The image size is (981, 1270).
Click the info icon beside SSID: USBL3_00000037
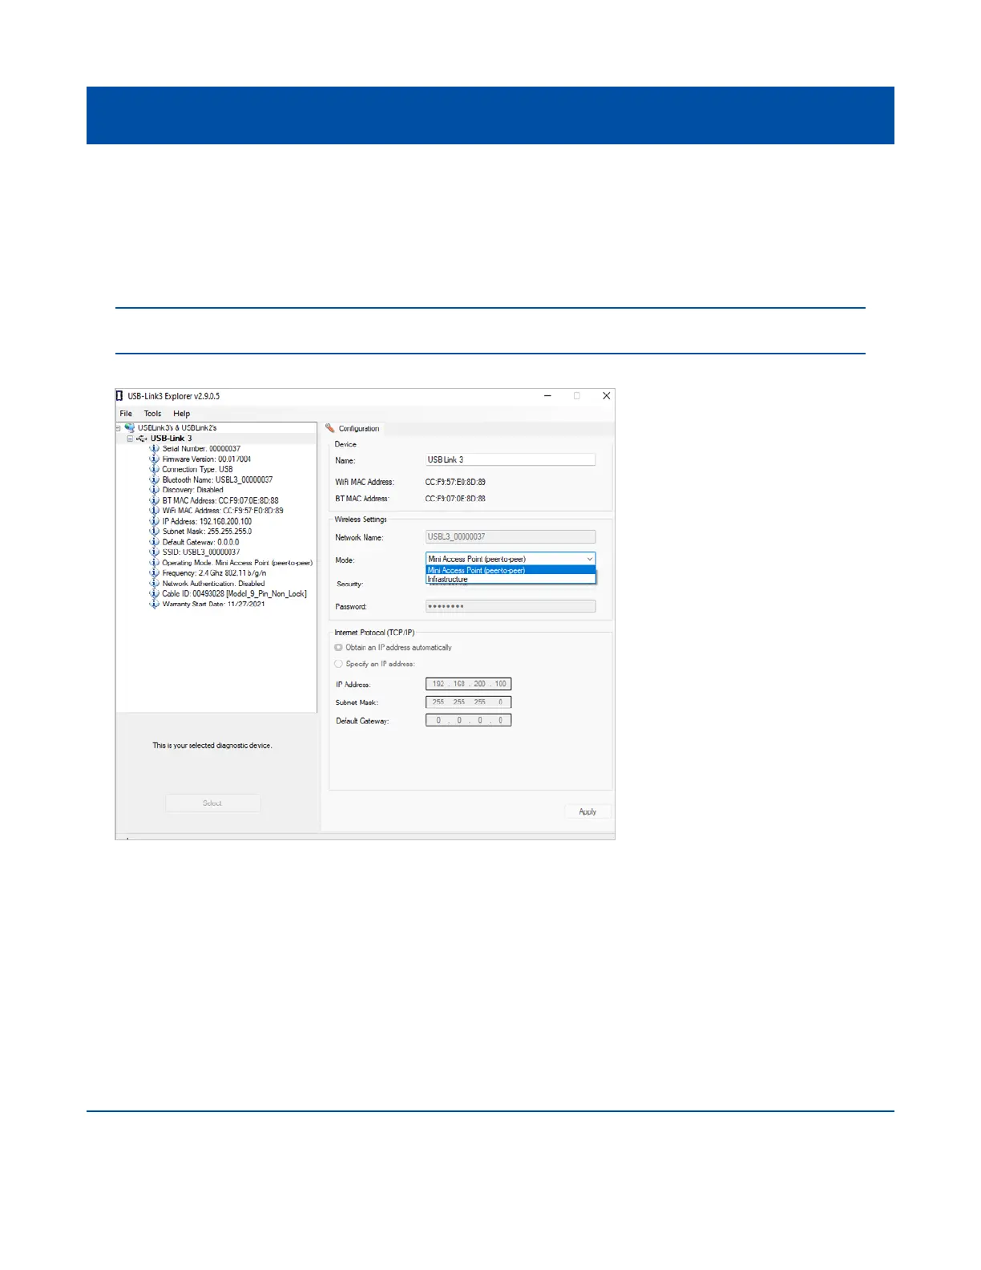[x=154, y=552]
